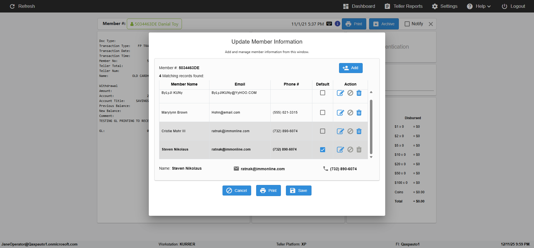Select the Hohn@email.com cell
534x248 pixels.
tap(240, 112)
